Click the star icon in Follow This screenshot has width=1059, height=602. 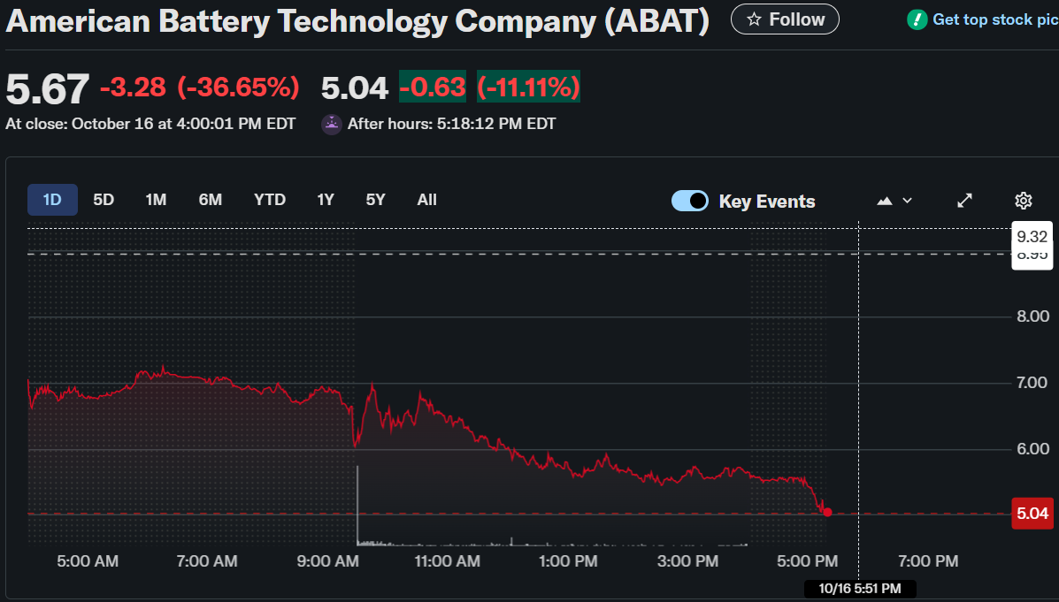754,19
